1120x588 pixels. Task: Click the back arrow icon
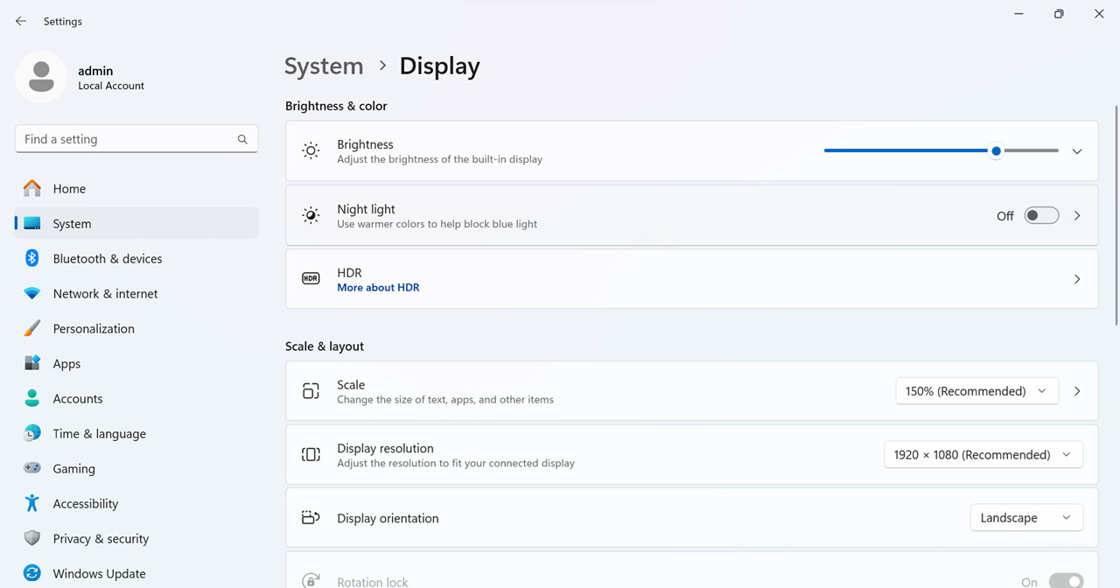21,21
